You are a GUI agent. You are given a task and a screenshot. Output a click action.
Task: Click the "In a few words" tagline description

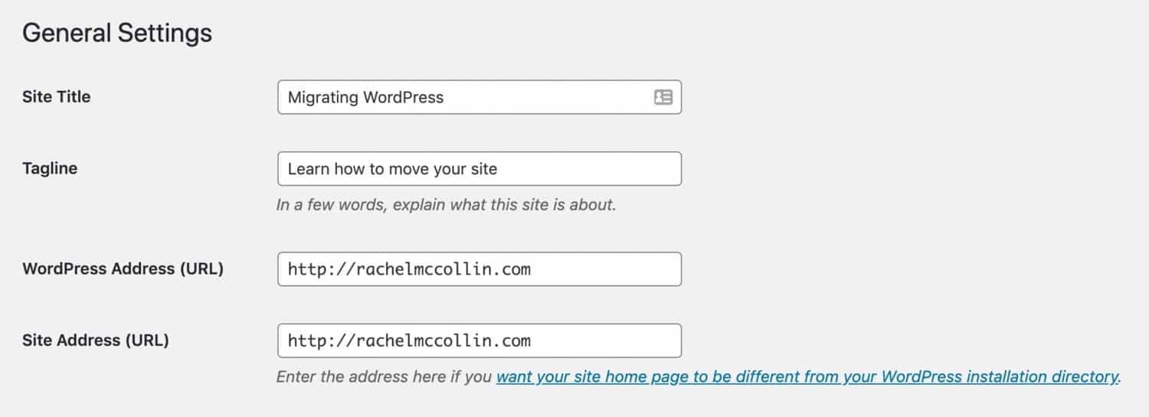[446, 205]
